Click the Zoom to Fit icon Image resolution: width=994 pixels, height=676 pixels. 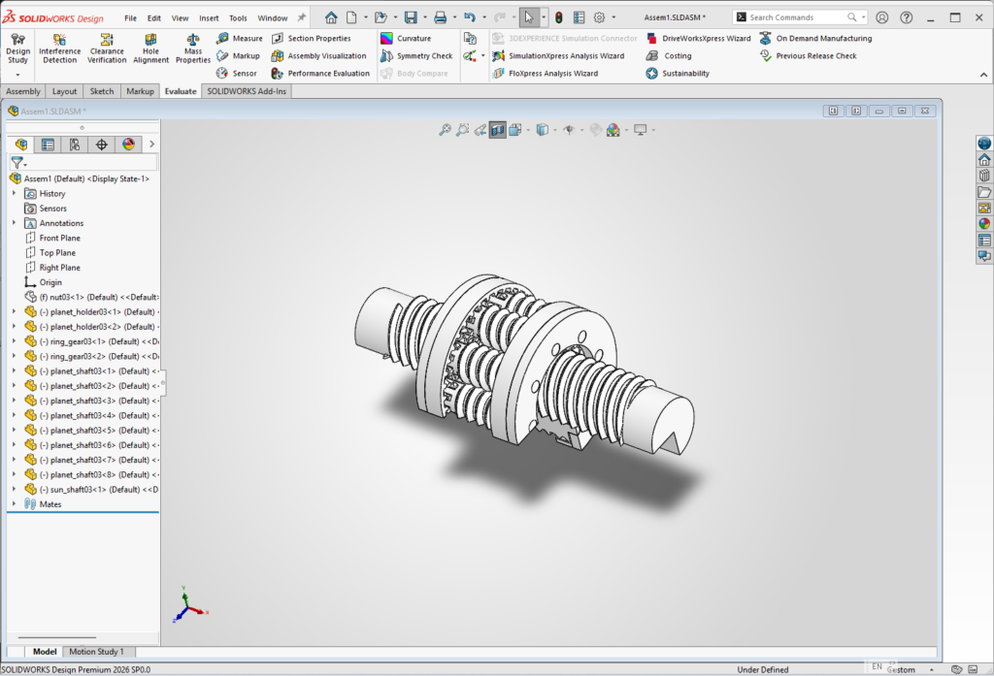[445, 130]
